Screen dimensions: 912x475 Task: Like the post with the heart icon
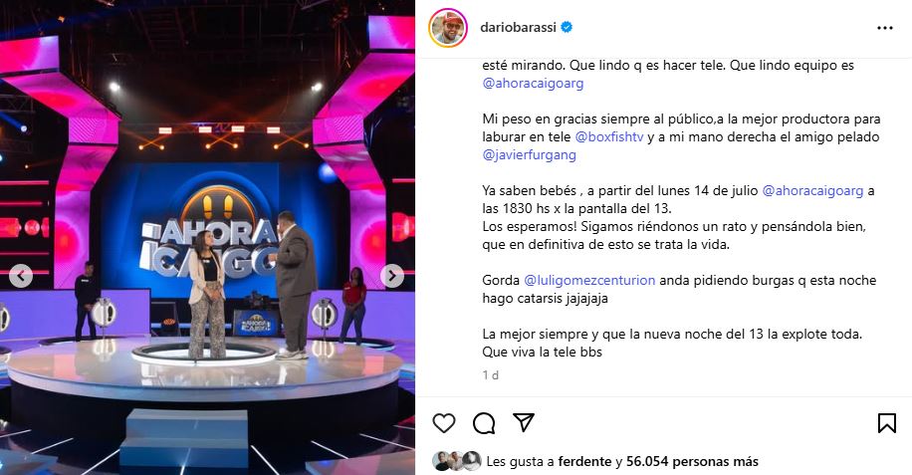pyautogui.click(x=444, y=422)
